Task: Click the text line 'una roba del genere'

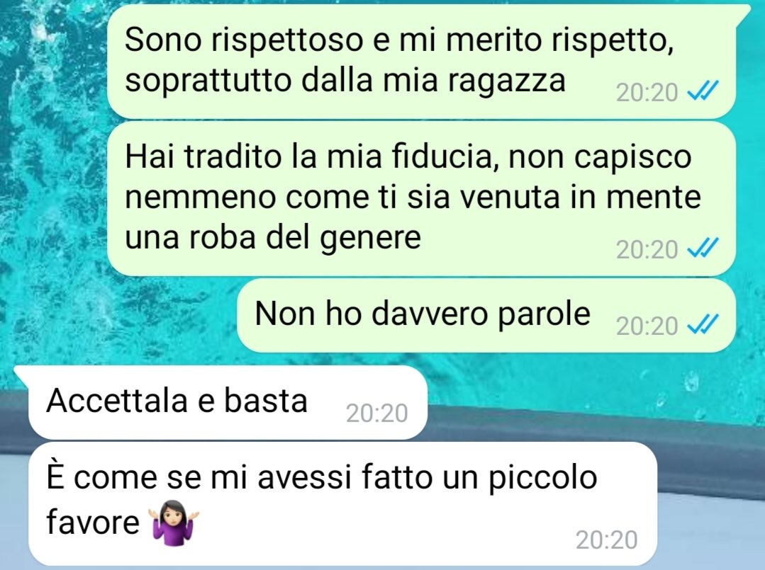Action: point(273,238)
